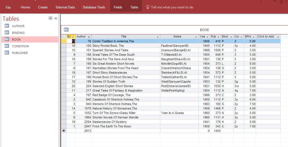This screenshot has width=288, height=147.
Task: Collapse the navigation pane with the chevron
Action: tap(56, 18)
